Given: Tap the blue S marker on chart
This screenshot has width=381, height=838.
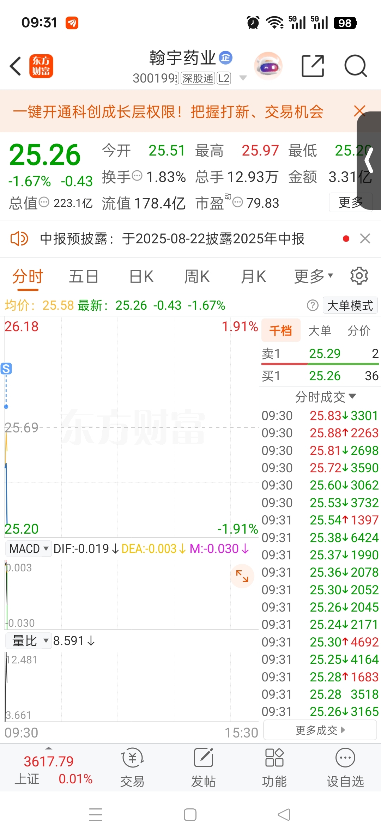Looking at the screenshot, I should pyautogui.click(x=6, y=369).
